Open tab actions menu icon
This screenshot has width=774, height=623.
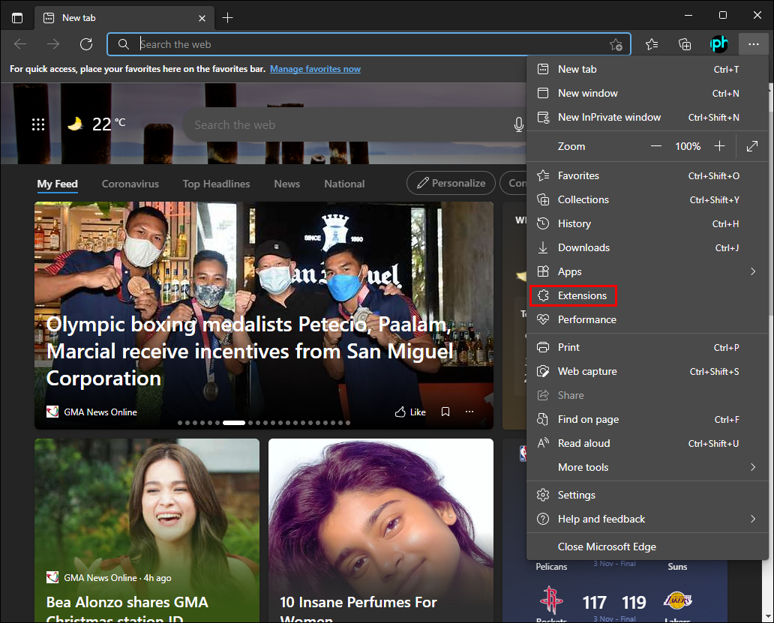17,17
